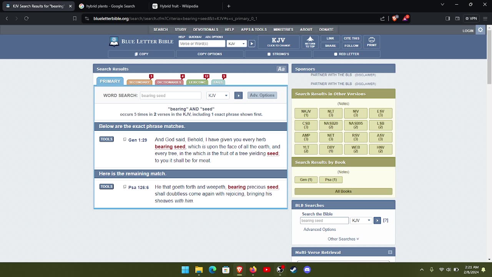Open File Explorer from taskbar

[x=199, y=270]
